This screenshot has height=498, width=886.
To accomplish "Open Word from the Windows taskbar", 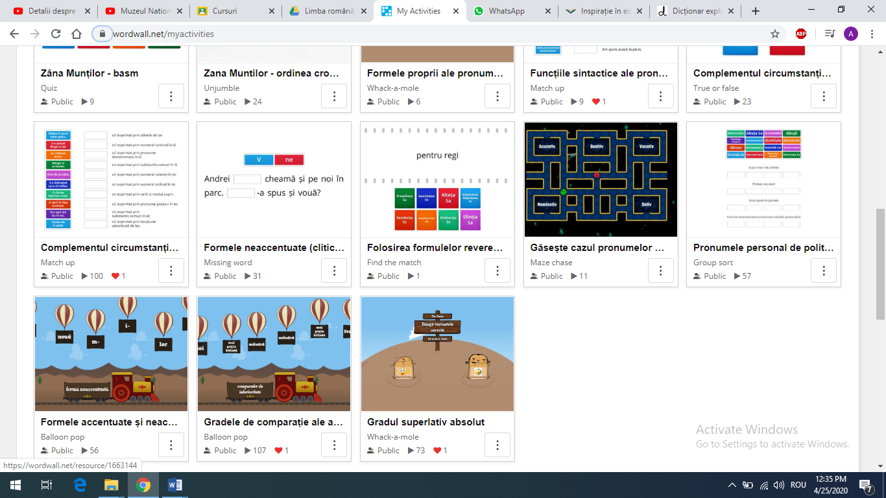I will coord(175,485).
